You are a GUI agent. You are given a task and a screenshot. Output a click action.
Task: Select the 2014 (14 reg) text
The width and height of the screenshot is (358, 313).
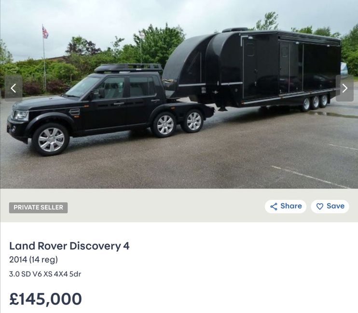coord(34,260)
